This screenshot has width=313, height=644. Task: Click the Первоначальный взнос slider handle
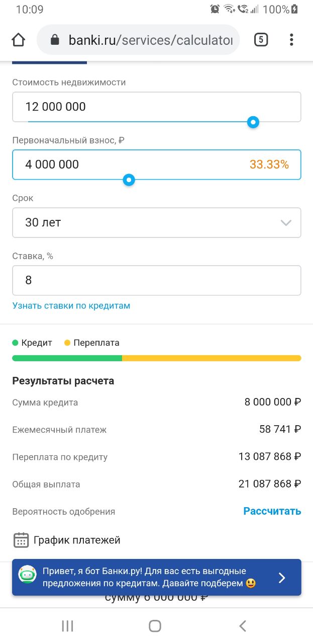129,180
